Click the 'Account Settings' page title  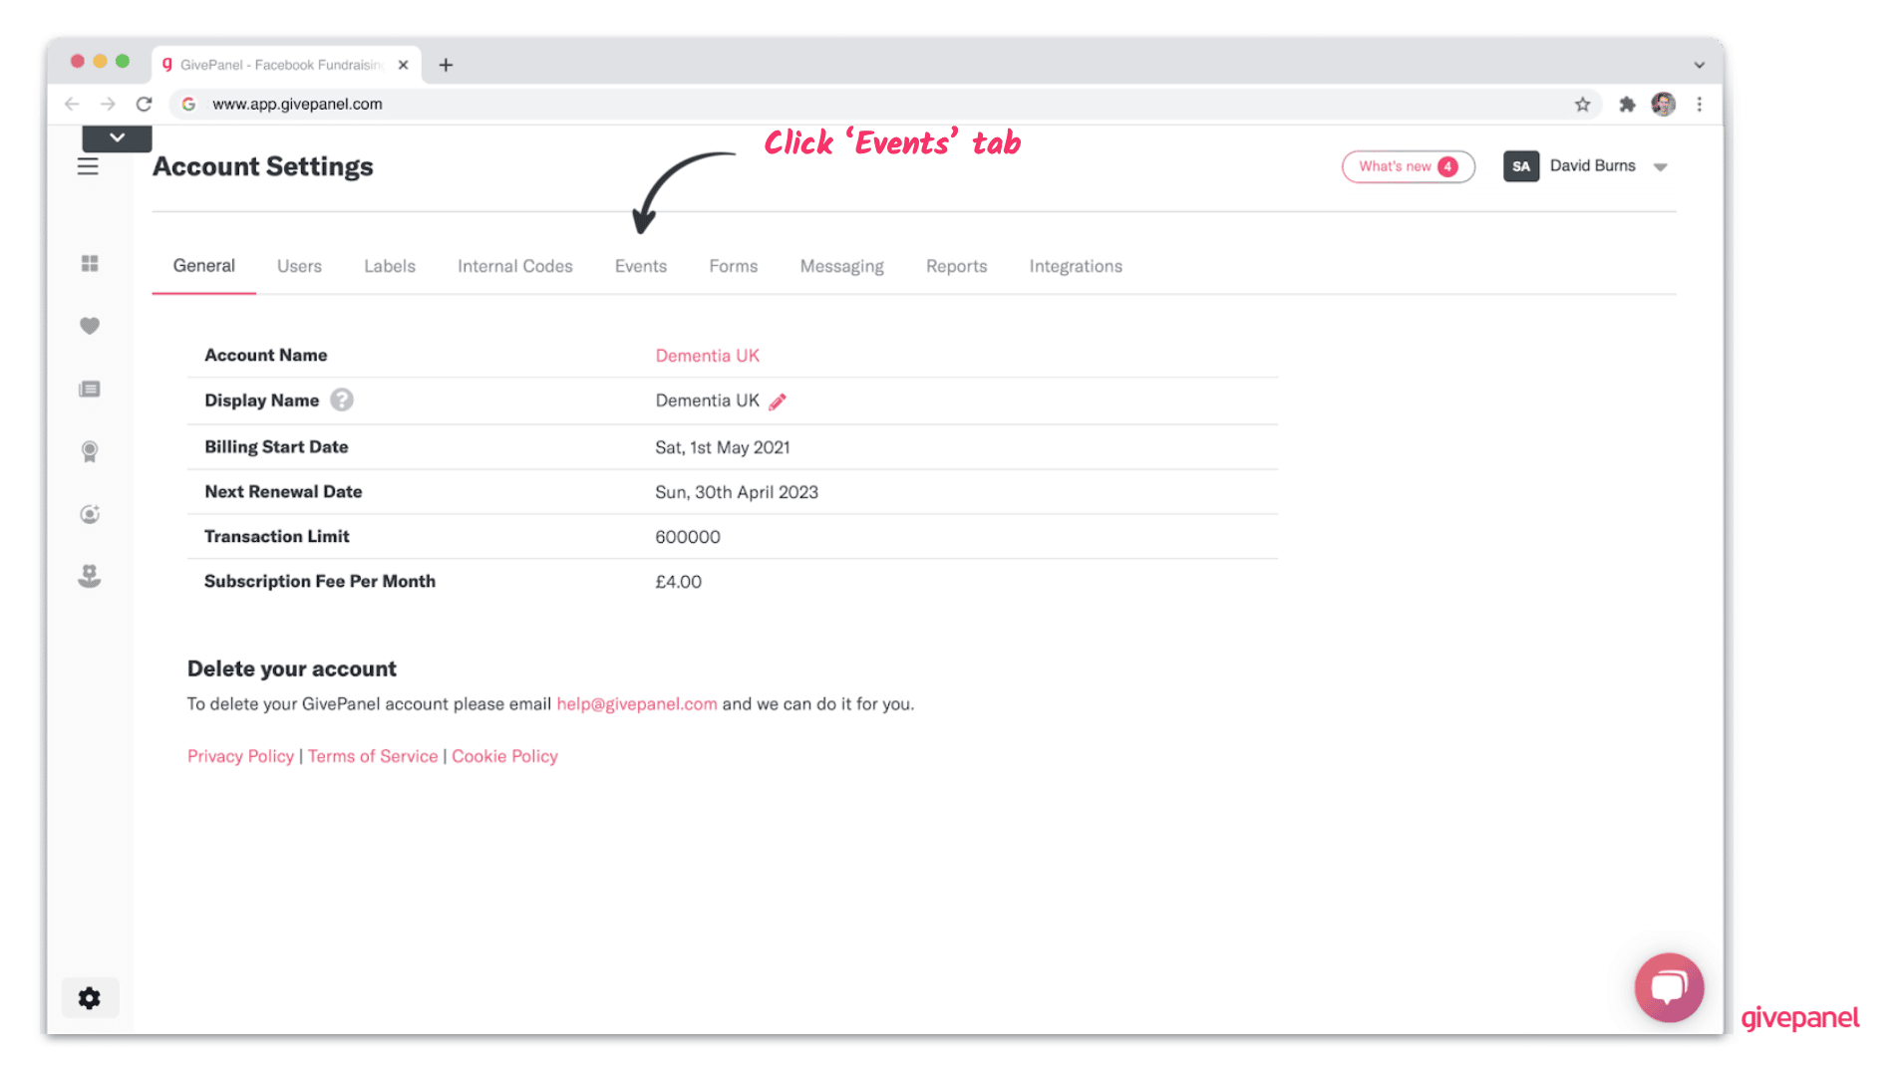(x=262, y=166)
